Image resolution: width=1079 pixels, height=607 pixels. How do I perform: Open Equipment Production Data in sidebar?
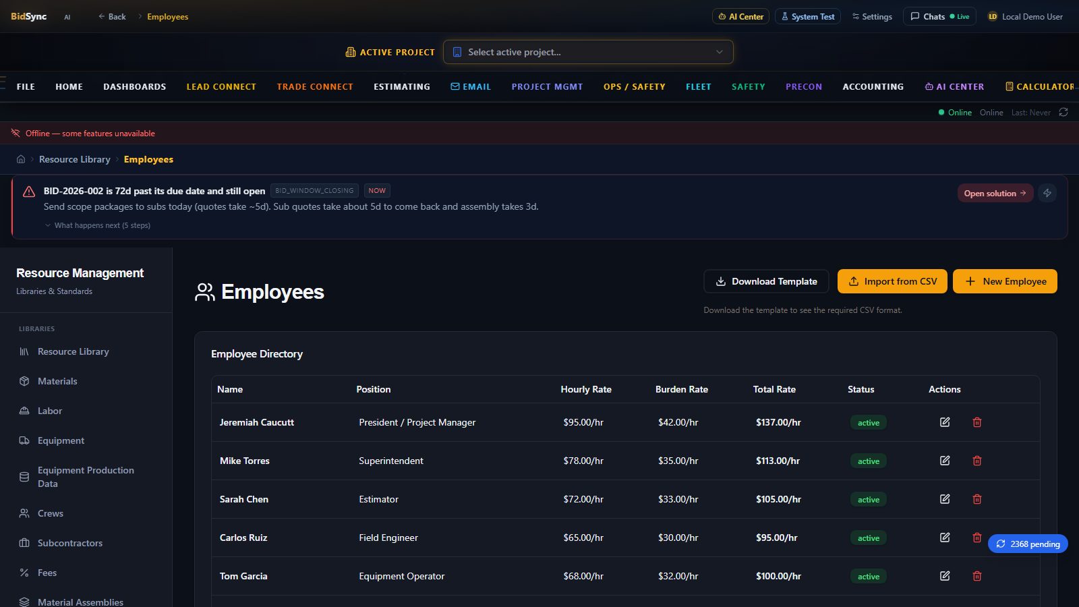coord(86,477)
